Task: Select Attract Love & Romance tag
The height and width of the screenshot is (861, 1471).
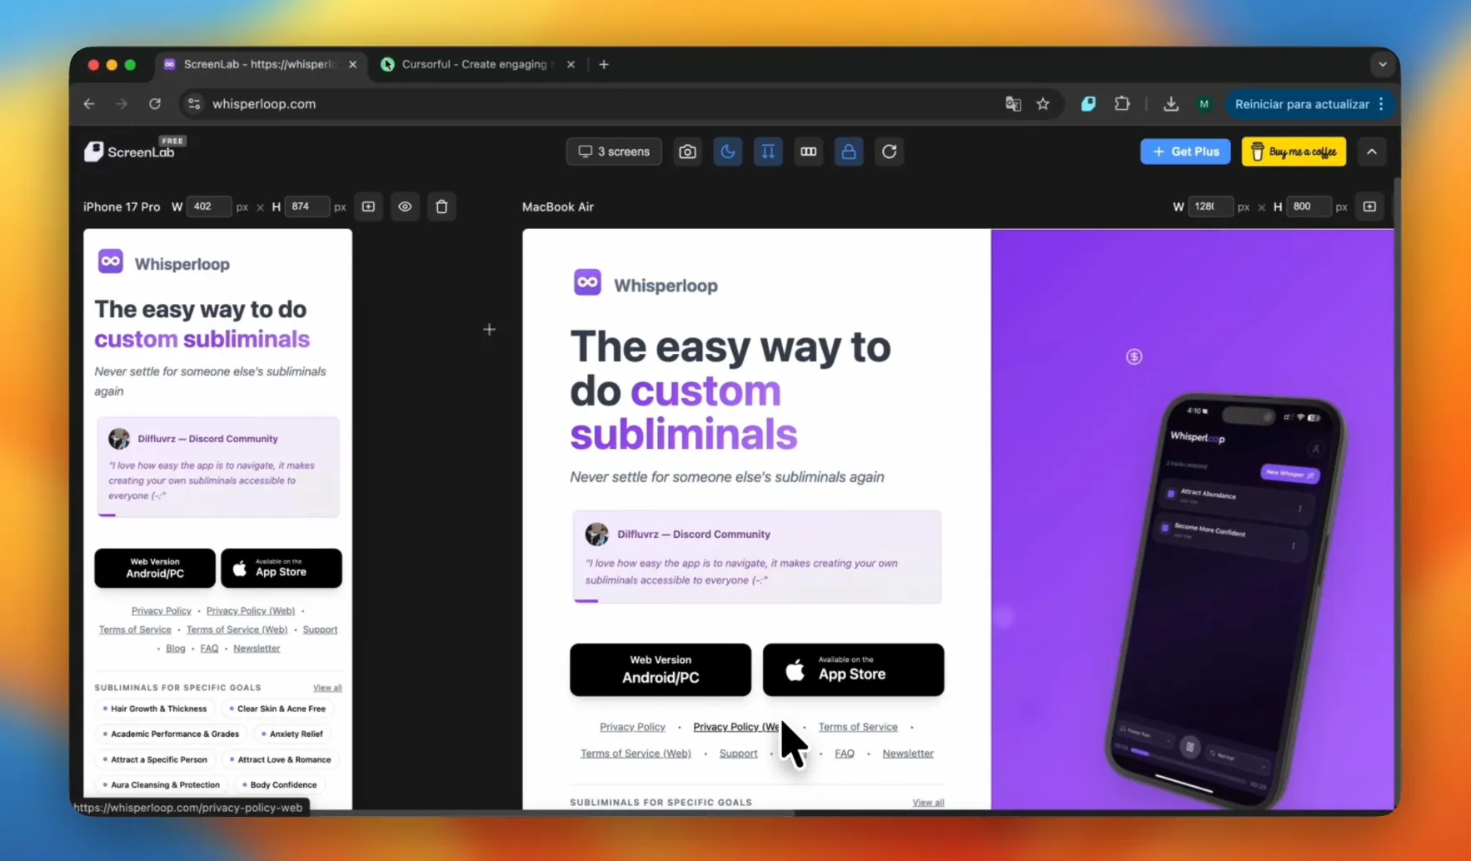Action: pyautogui.click(x=281, y=759)
